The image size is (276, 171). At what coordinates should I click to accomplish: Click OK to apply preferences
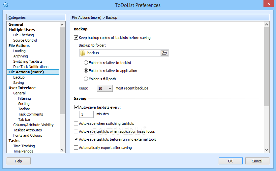click(x=230, y=161)
